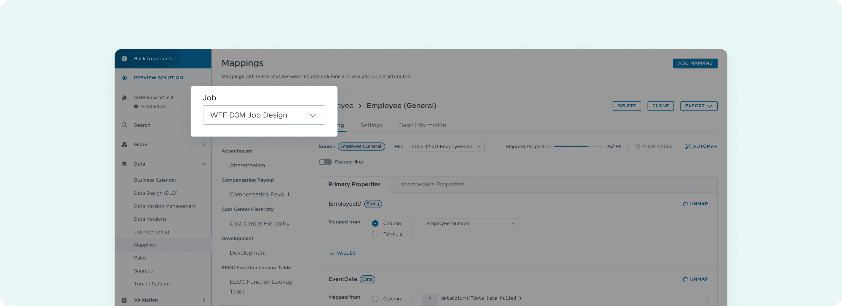
Task: Click the home icon next to D3M Base V1.7.4
Action: [124, 97]
